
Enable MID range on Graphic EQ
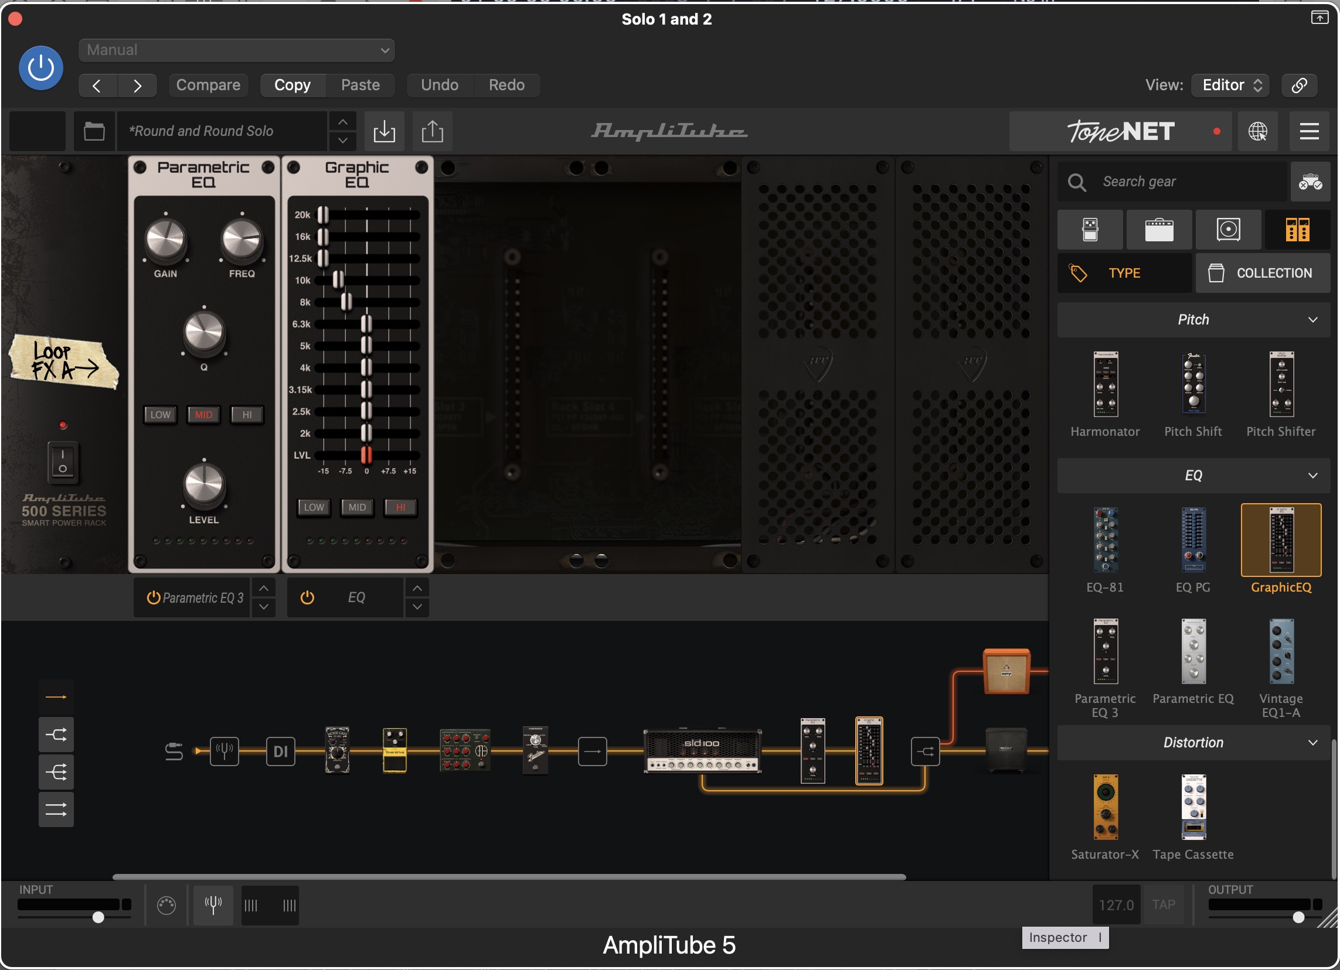pos(357,508)
